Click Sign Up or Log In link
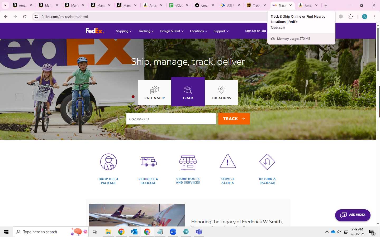Viewport: 380px width, 237px height. (x=256, y=31)
